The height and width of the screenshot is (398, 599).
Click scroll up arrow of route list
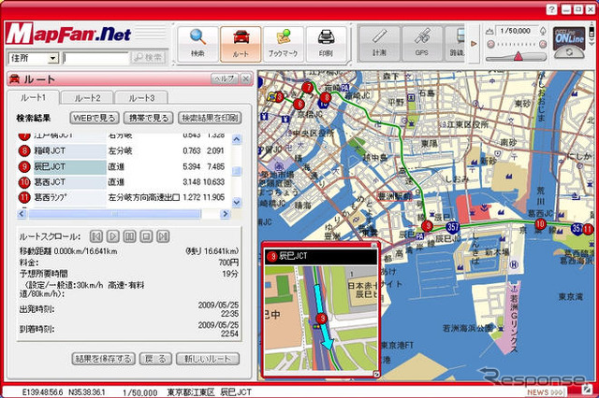237,139
